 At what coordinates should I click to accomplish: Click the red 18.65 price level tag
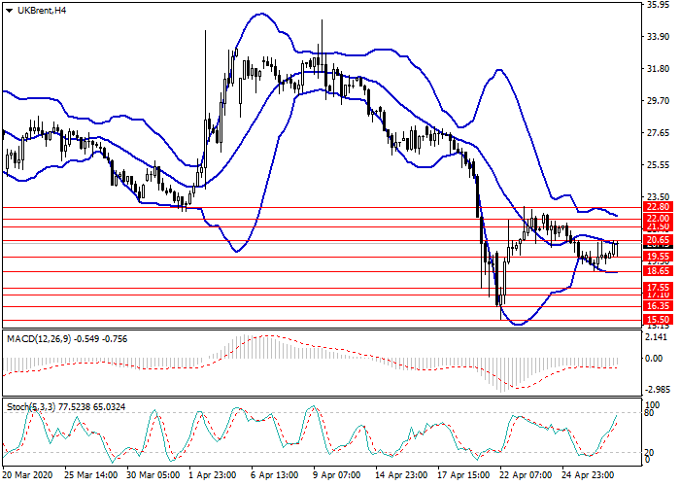[658, 271]
